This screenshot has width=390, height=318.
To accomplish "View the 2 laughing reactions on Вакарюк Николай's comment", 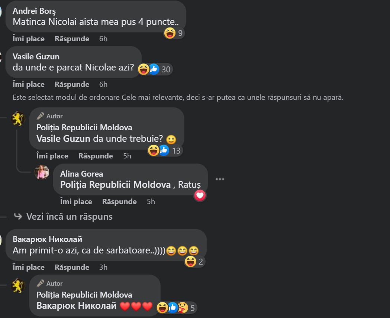I will [x=194, y=262].
